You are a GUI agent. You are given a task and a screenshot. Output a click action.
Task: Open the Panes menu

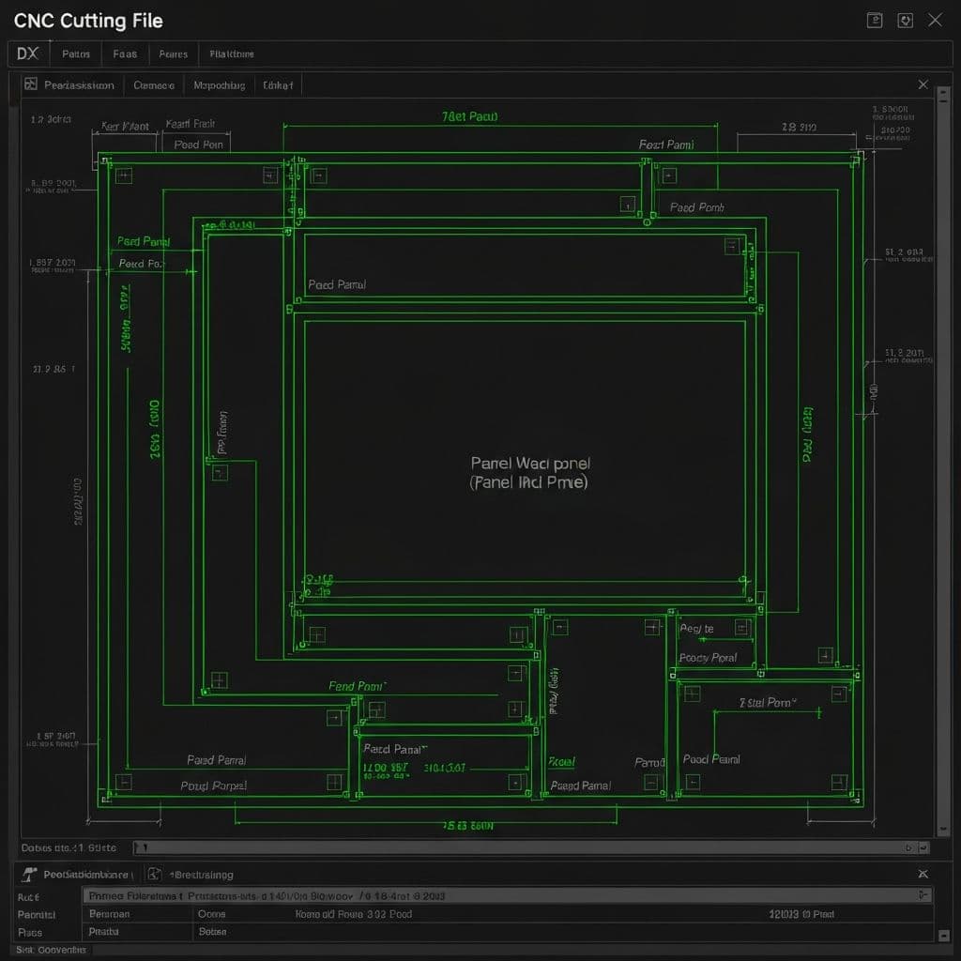click(x=173, y=53)
